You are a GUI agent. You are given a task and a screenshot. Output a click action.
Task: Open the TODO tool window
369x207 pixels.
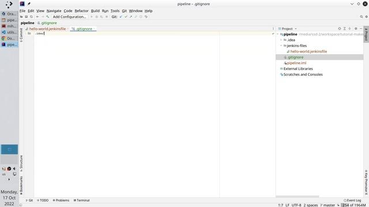click(43, 201)
